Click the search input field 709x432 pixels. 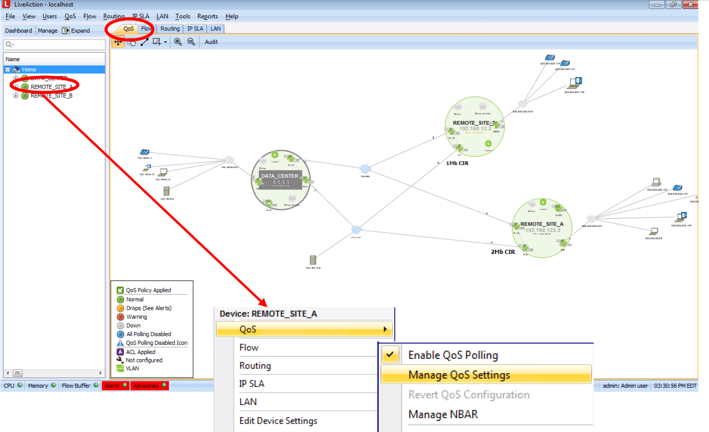point(54,44)
